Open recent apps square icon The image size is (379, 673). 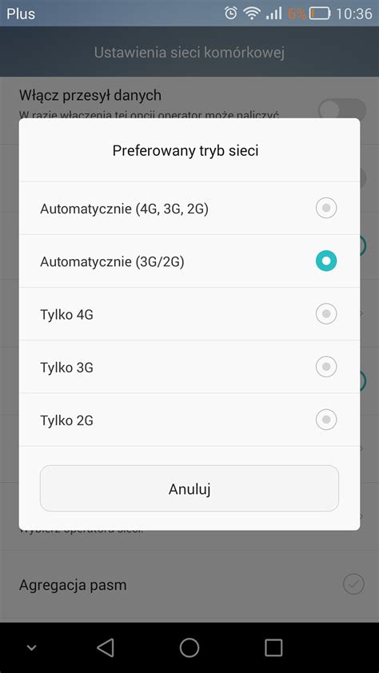click(273, 647)
